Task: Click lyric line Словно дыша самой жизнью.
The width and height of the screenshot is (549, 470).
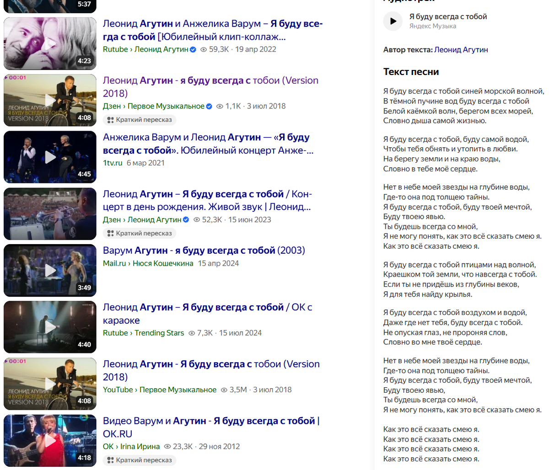Action: click(435, 121)
